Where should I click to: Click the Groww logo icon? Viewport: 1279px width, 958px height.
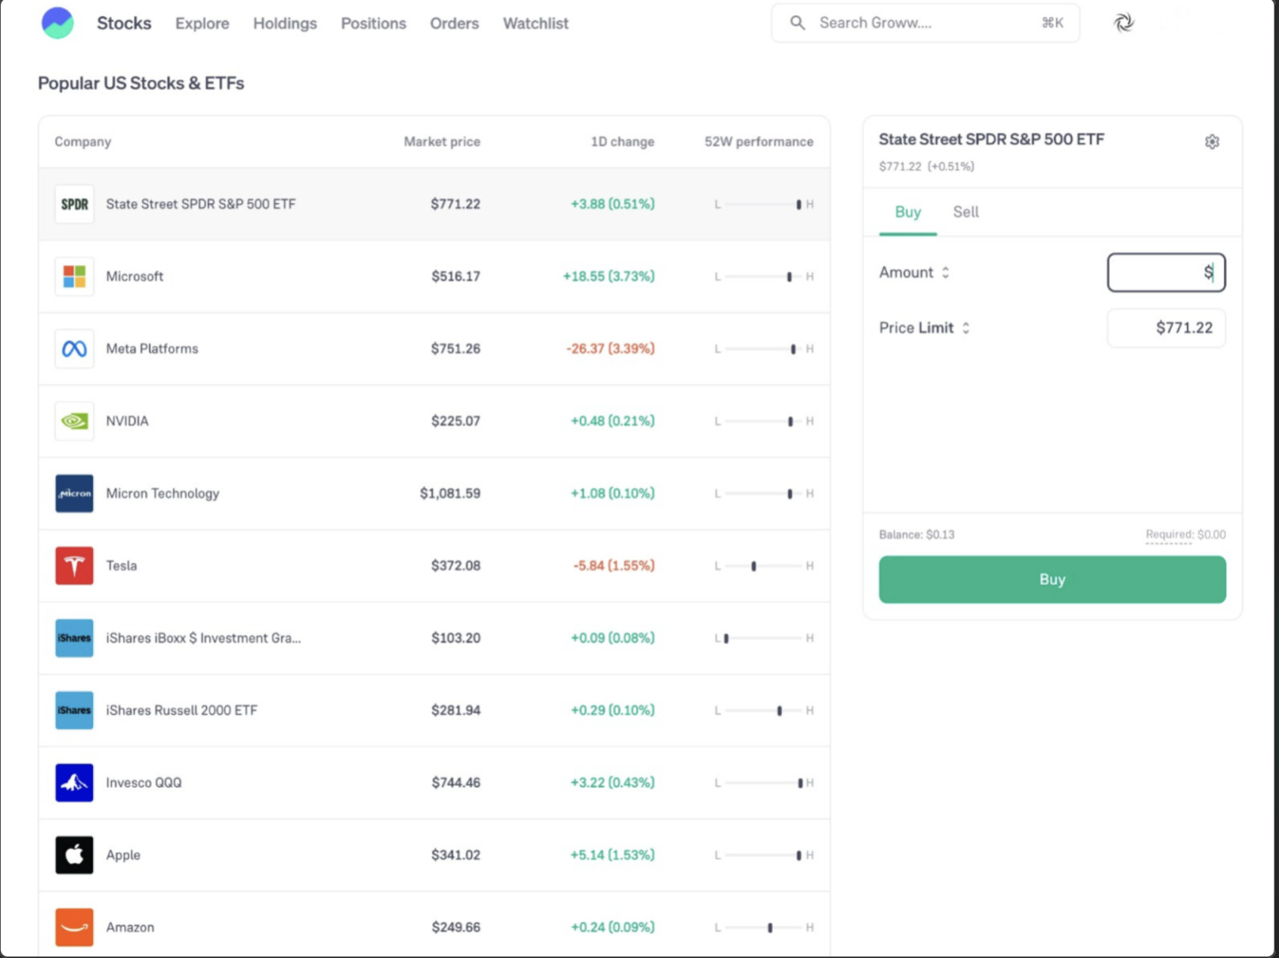(x=58, y=23)
